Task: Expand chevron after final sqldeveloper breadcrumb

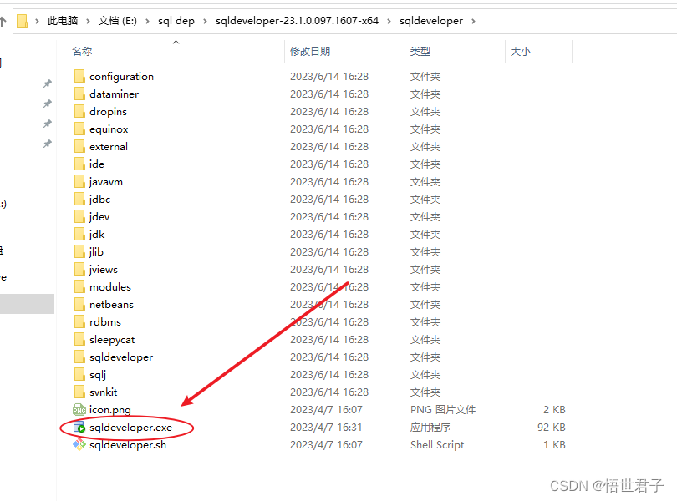Action: pos(473,21)
